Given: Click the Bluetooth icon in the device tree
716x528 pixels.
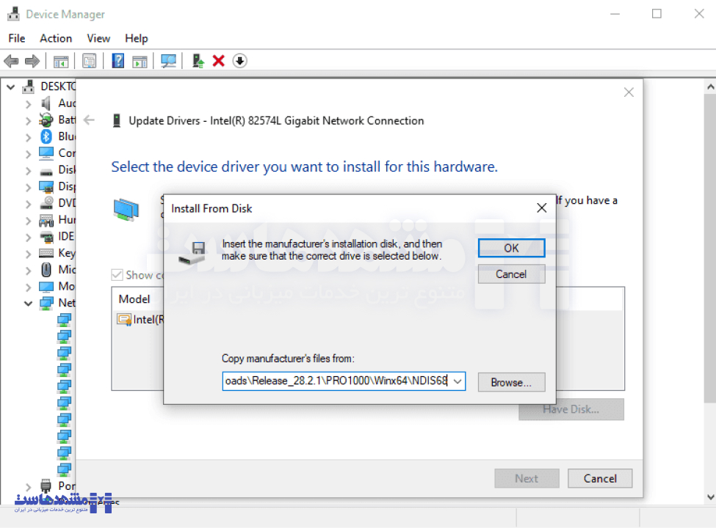Looking at the screenshot, I should (x=46, y=136).
